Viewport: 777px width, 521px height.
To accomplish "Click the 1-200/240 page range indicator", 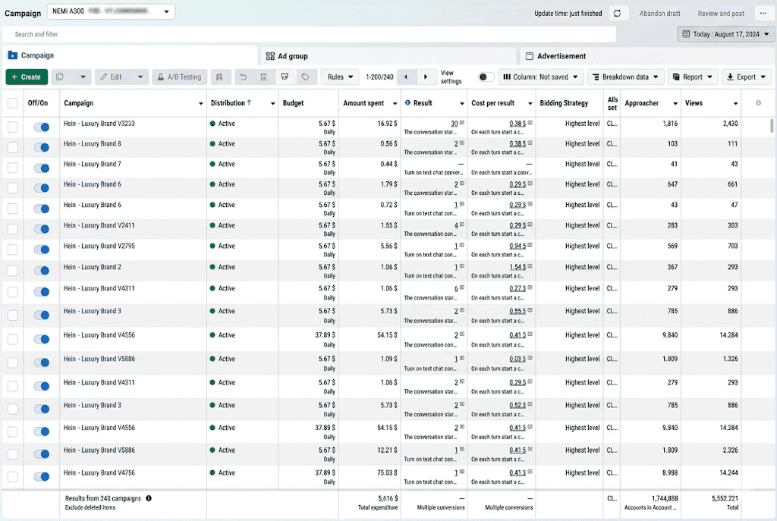I will 379,77.
